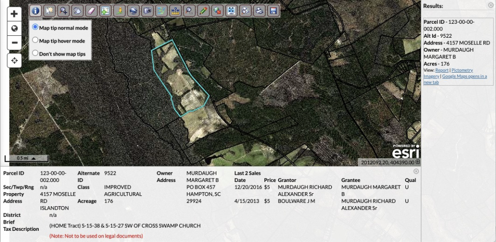Select Map tip hover mode
The width and height of the screenshot is (496, 242).
35,41
